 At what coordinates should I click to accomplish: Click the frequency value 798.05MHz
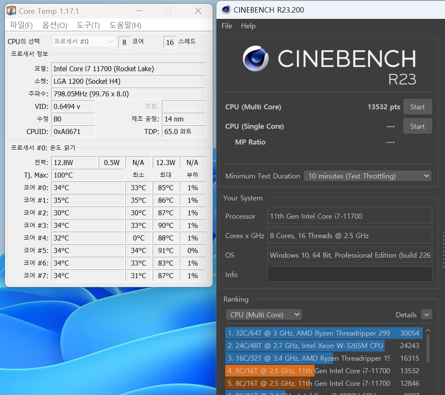[x=128, y=94]
